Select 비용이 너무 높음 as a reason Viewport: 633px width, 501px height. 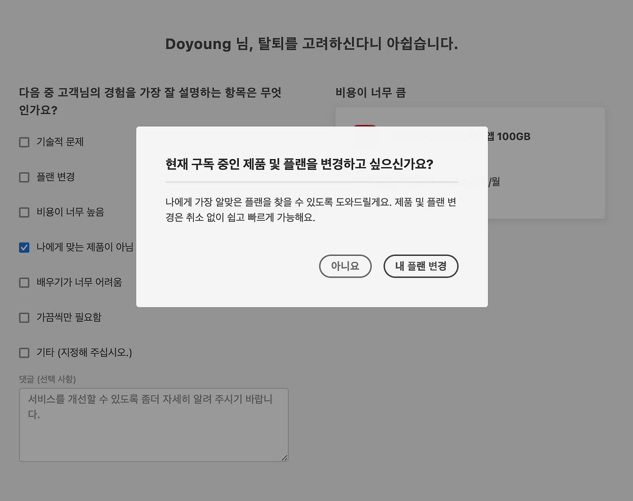pos(24,212)
